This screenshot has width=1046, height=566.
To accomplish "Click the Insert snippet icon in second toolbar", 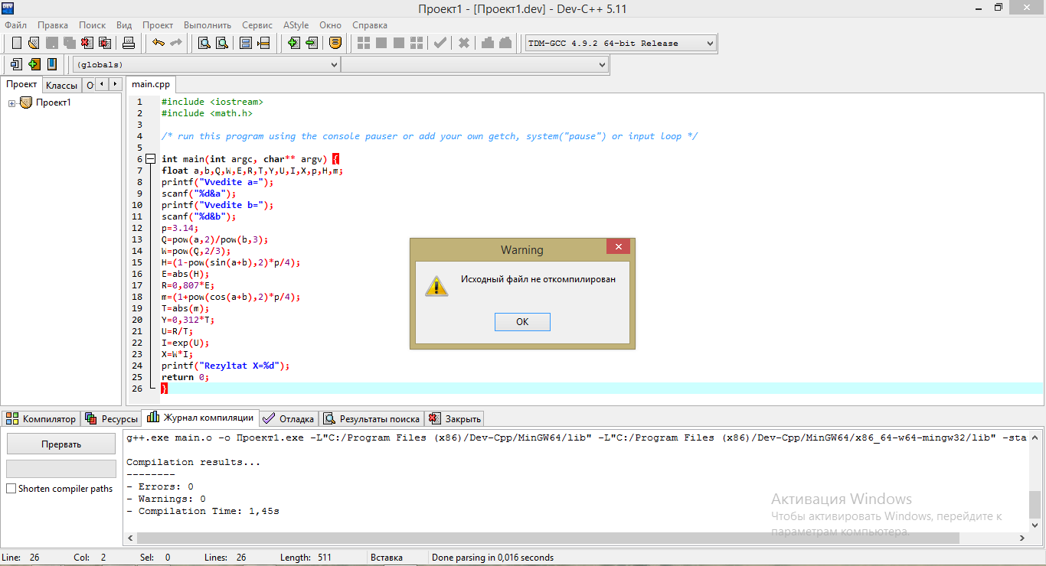I will click(16, 64).
